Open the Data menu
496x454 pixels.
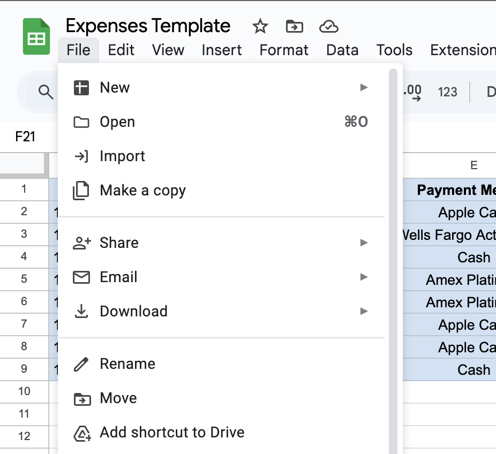(342, 50)
